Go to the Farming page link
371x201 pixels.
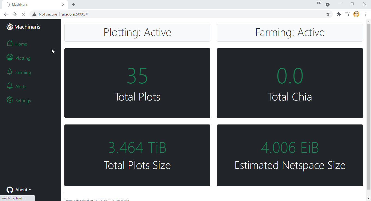pyautogui.click(x=23, y=72)
